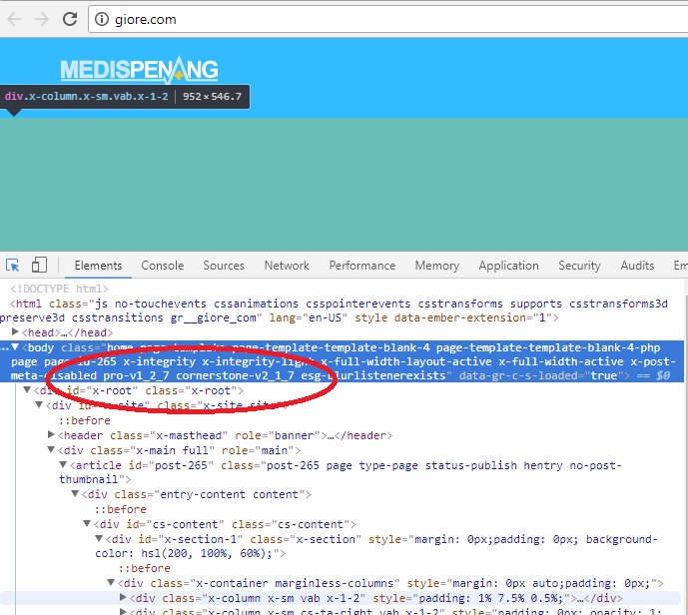
Task: Collapse the x-container marginless-columns node
Action: point(111,582)
